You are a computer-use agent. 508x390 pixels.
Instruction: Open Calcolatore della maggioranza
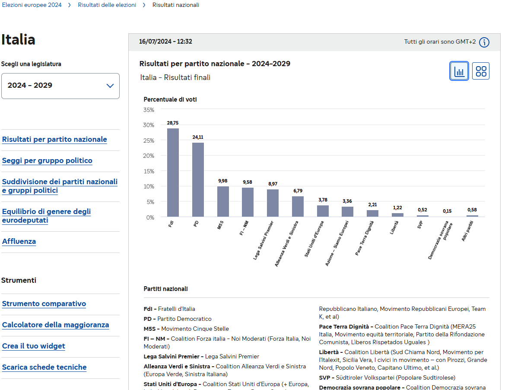[x=55, y=325]
